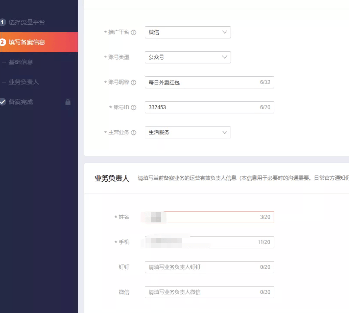Click the 业务负责人 section heading
349x313 pixels.
click(112, 178)
